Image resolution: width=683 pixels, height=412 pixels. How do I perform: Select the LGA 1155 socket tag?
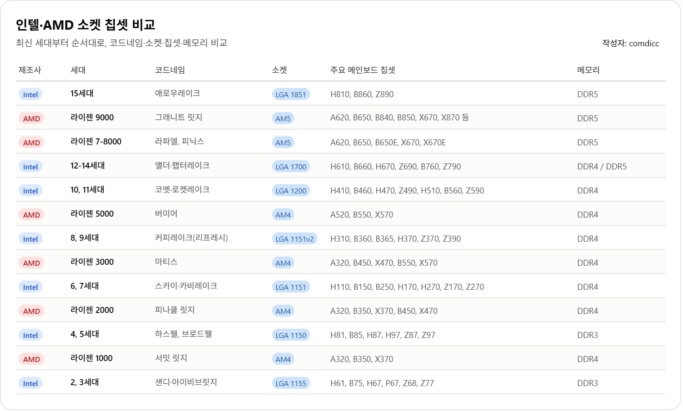(x=291, y=383)
